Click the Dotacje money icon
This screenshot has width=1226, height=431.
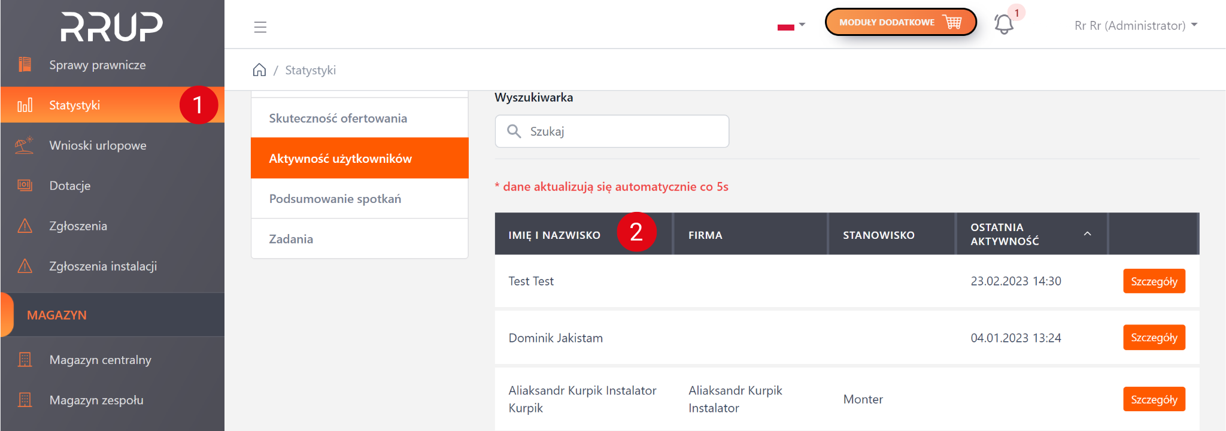25,186
